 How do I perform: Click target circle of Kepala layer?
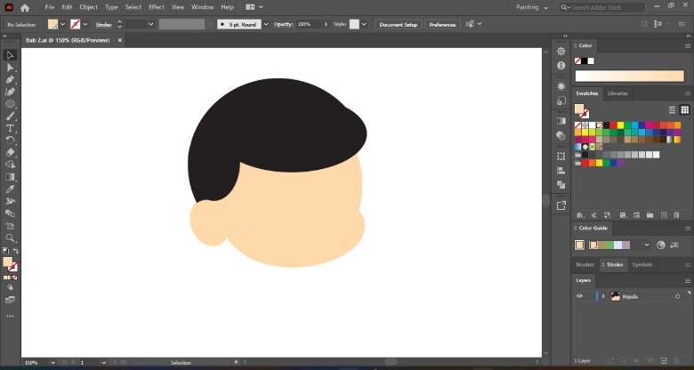click(677, 296)
